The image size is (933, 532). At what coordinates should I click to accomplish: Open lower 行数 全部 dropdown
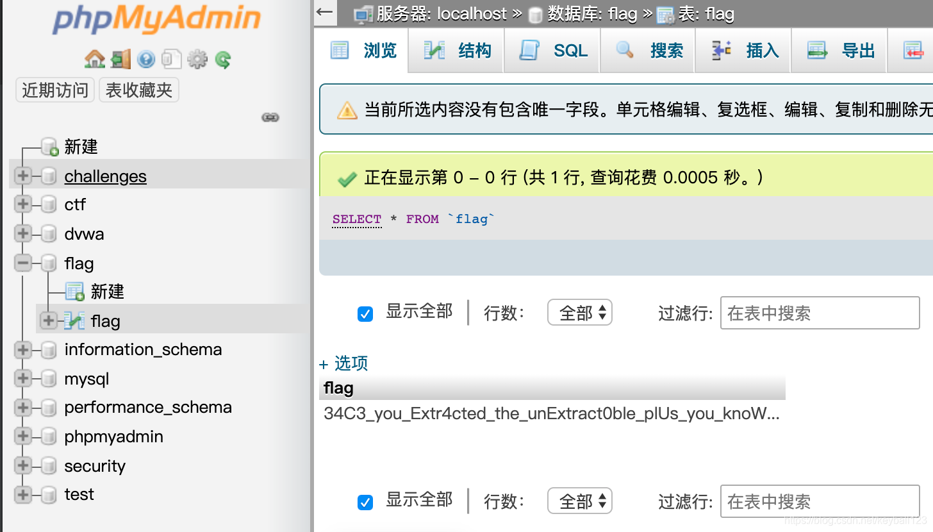click(x=580, y=501)
